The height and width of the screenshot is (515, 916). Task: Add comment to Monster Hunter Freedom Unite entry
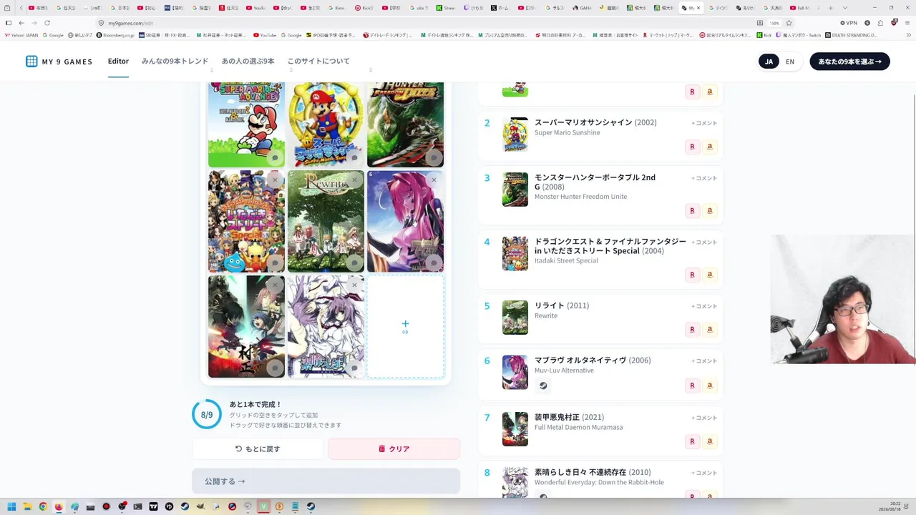[704, 178]
